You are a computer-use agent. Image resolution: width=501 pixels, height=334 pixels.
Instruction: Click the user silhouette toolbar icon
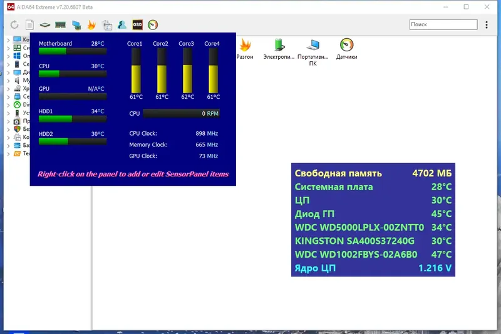[x=122, y=24]
